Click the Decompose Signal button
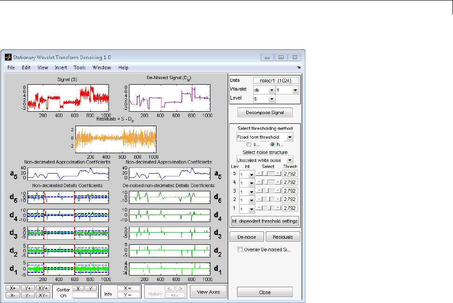 coord(264,112)
